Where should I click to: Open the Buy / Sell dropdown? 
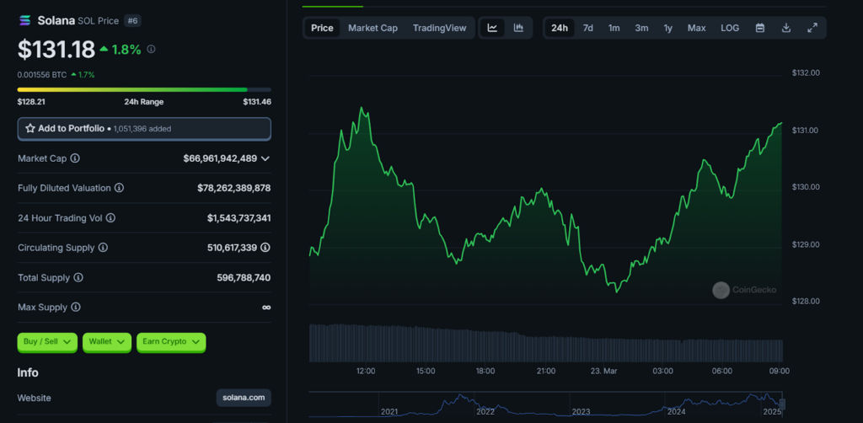point(47,341)
